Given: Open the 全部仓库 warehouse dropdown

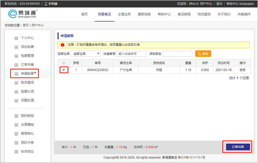Looking at the screenshot, I should click(85, 54).
